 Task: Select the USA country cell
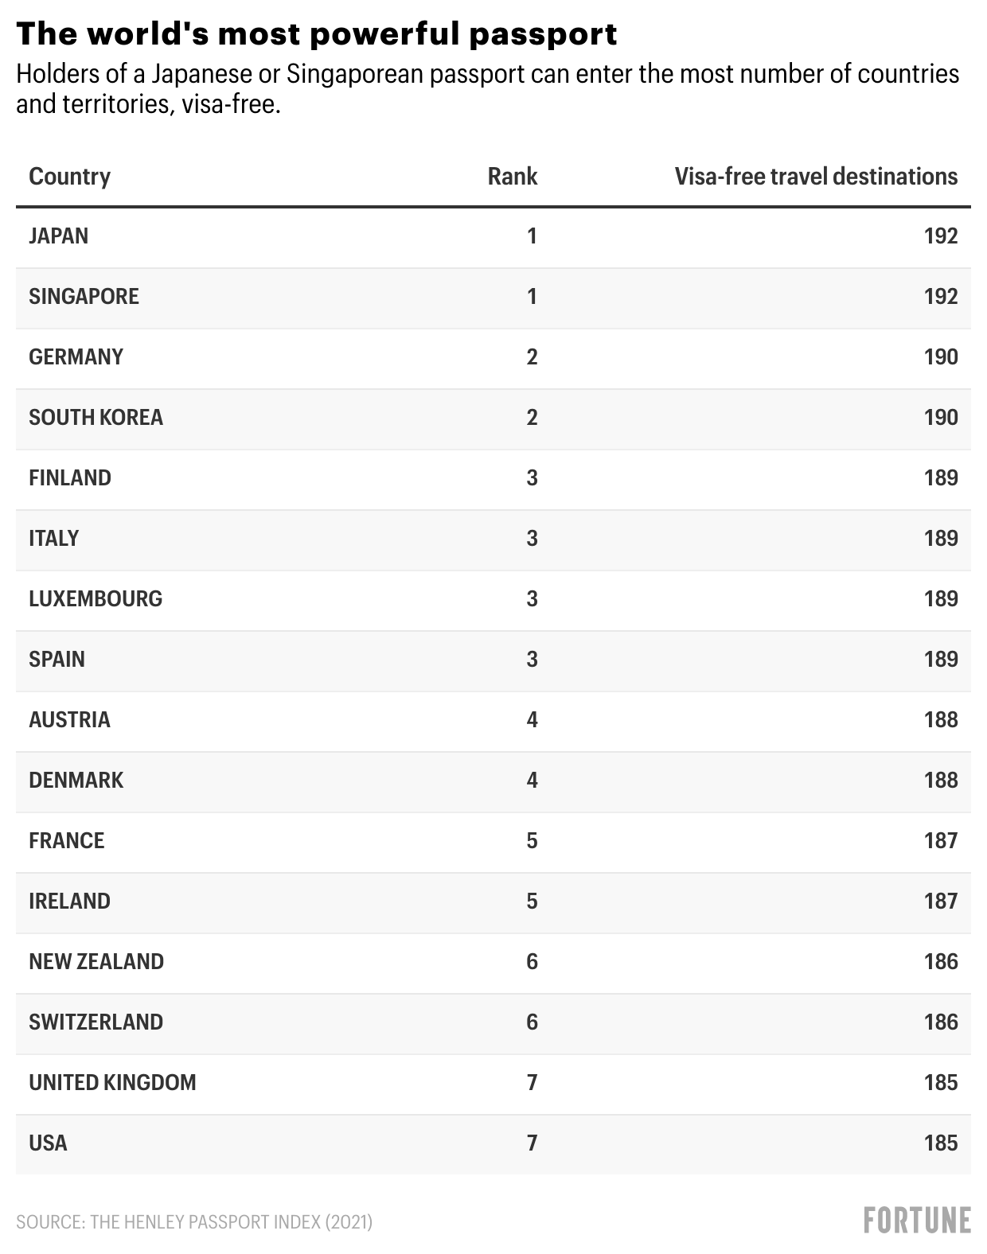(48, 1143)
